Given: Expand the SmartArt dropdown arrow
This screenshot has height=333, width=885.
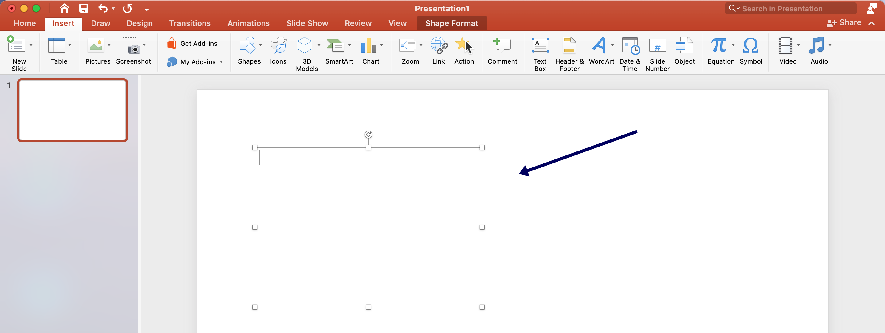Looking at the screenshot, I should [x=350, y=45].
